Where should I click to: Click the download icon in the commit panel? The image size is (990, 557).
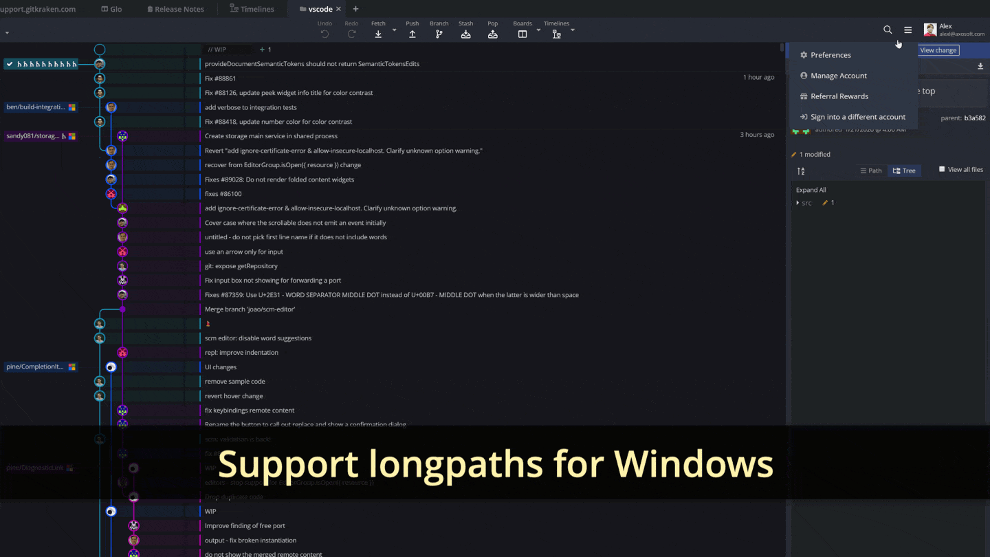pyautogui.click(x=980, y=67)
